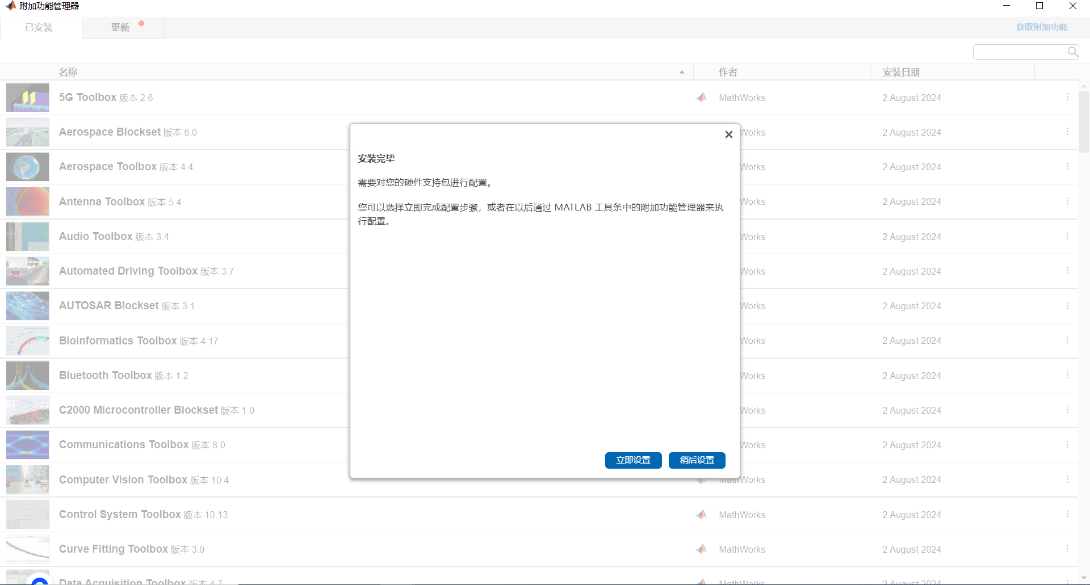Open options menu for 5G Toolbox
Viewport: 1090px width, 585px height.
[x=1067, y=97]
